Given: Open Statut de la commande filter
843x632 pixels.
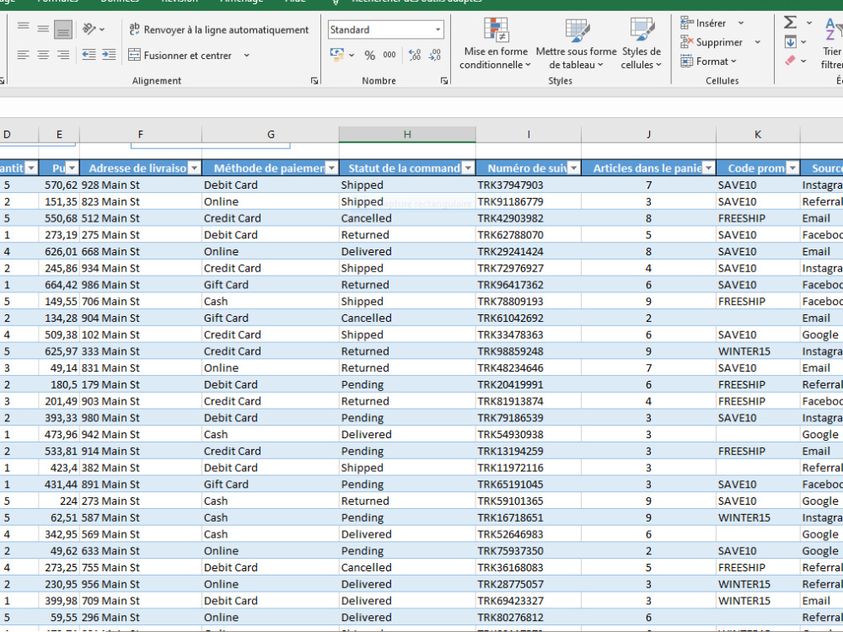Looking at the screenshot, I should pos(468,169).
